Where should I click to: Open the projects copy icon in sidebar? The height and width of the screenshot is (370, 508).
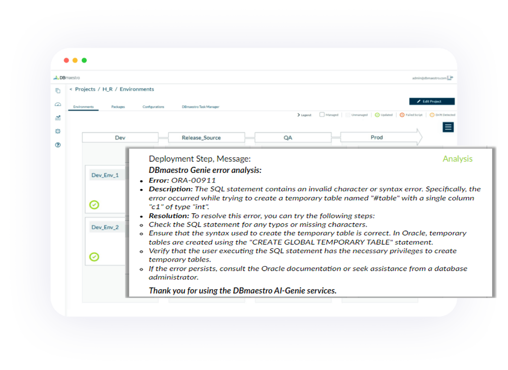[x=58, y=91]
